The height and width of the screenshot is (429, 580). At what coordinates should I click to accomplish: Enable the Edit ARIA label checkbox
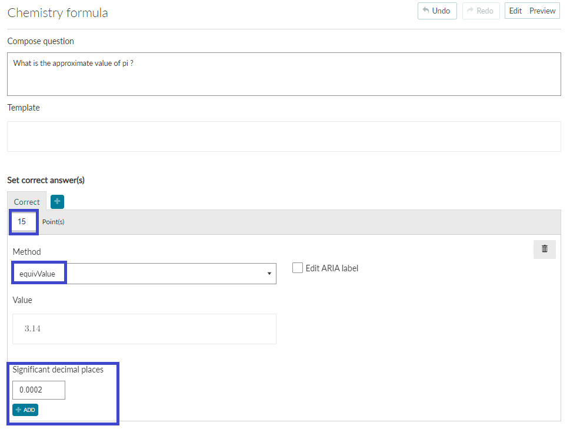tap(298, 268)
